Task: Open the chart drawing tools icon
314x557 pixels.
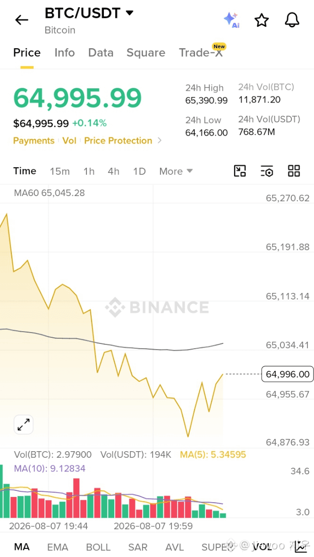Action: point(240,171)
